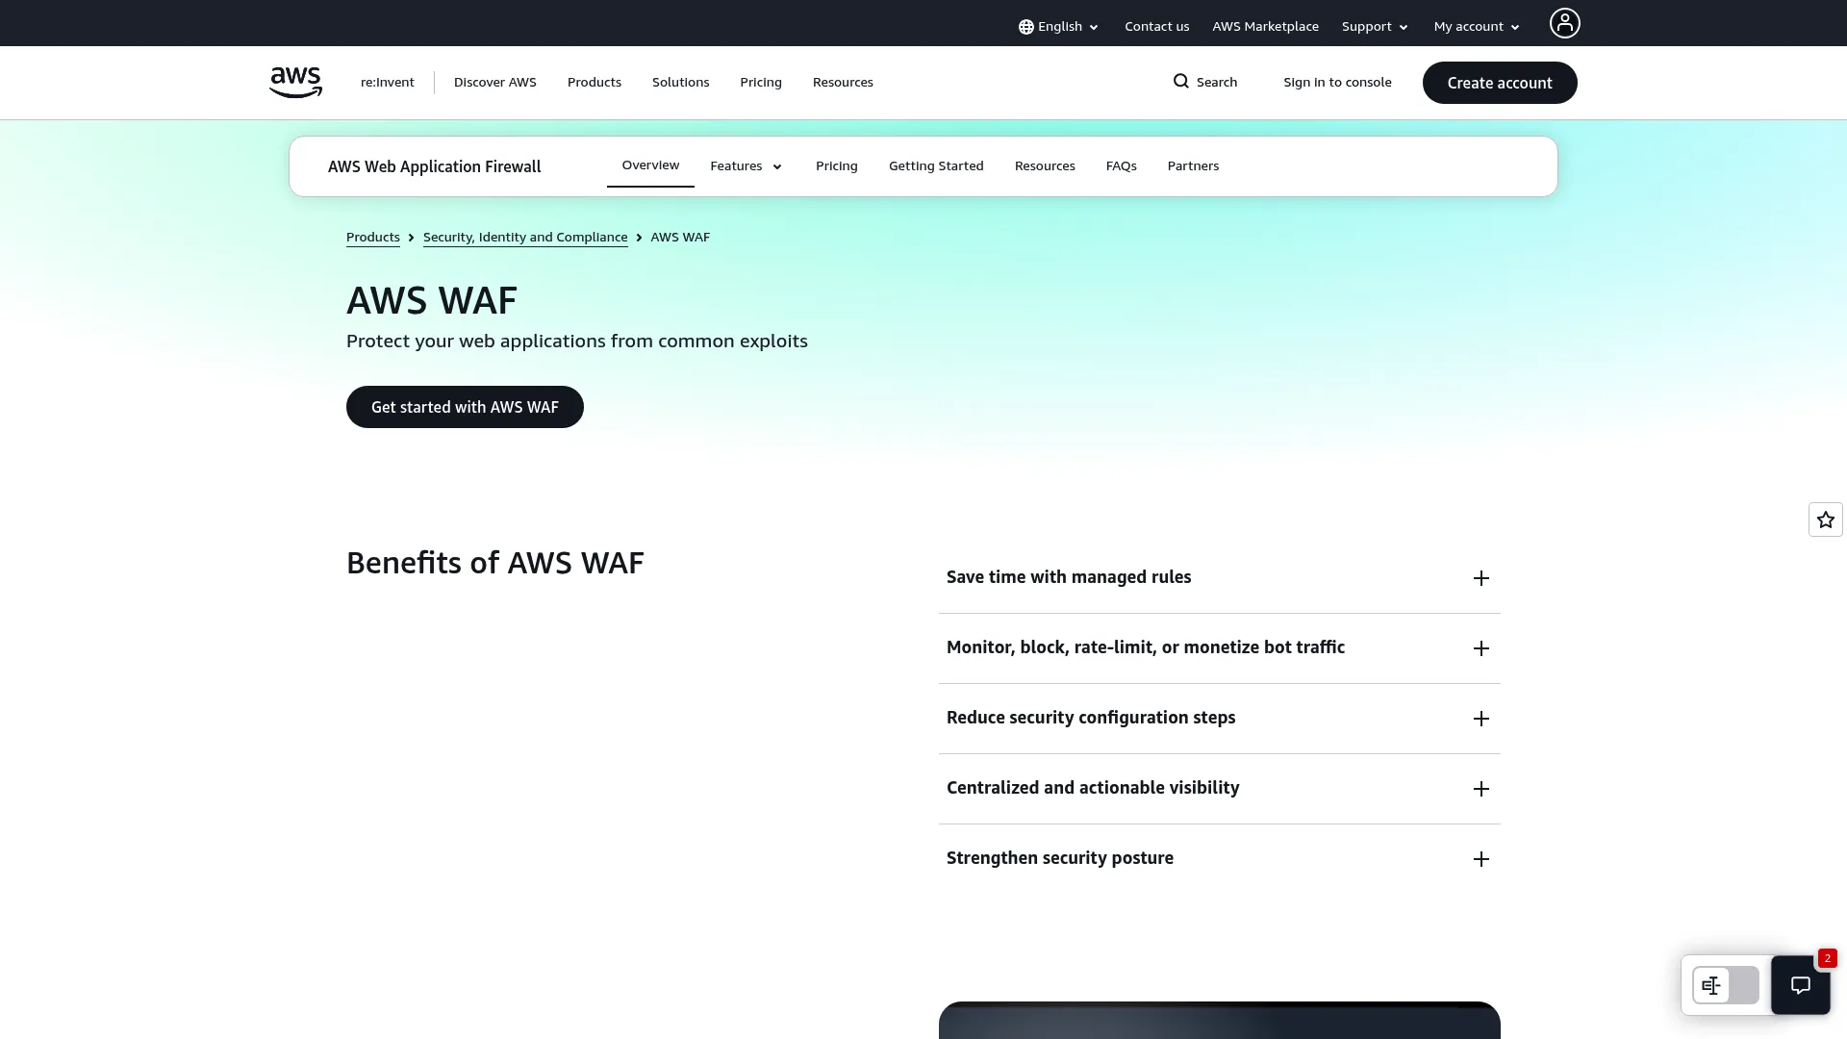This screenshot has height=1039, width=1847.
Task: Go to the product Pricing tab
Action: coord(837,166)
